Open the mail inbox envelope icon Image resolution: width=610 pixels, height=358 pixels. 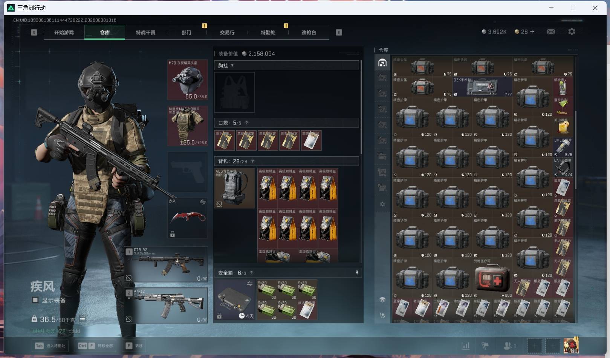(551, 32)
